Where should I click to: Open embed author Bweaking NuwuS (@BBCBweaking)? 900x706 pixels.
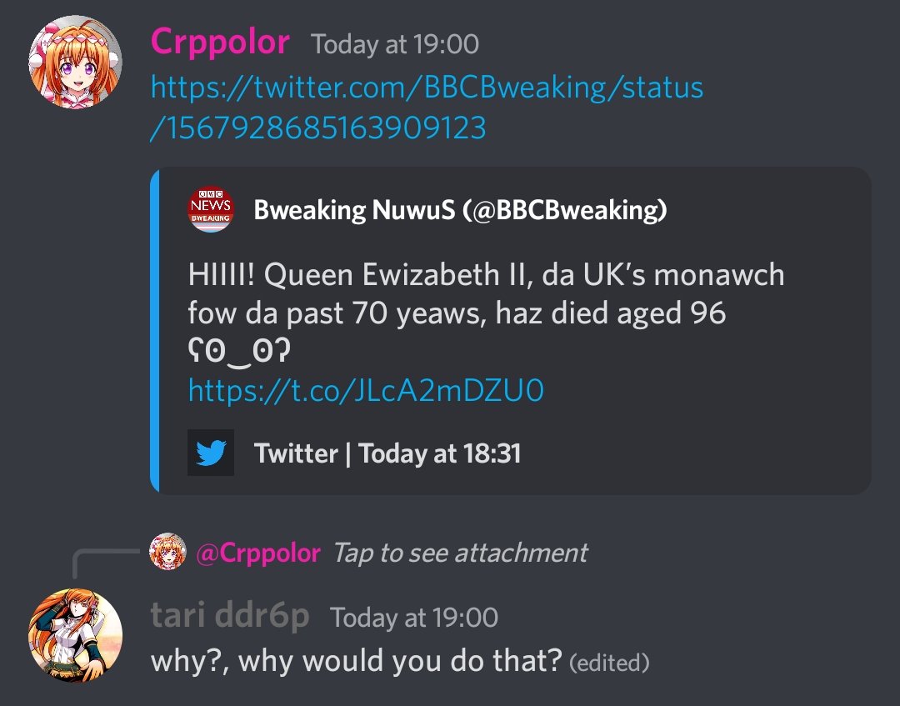tap(460, 210)
